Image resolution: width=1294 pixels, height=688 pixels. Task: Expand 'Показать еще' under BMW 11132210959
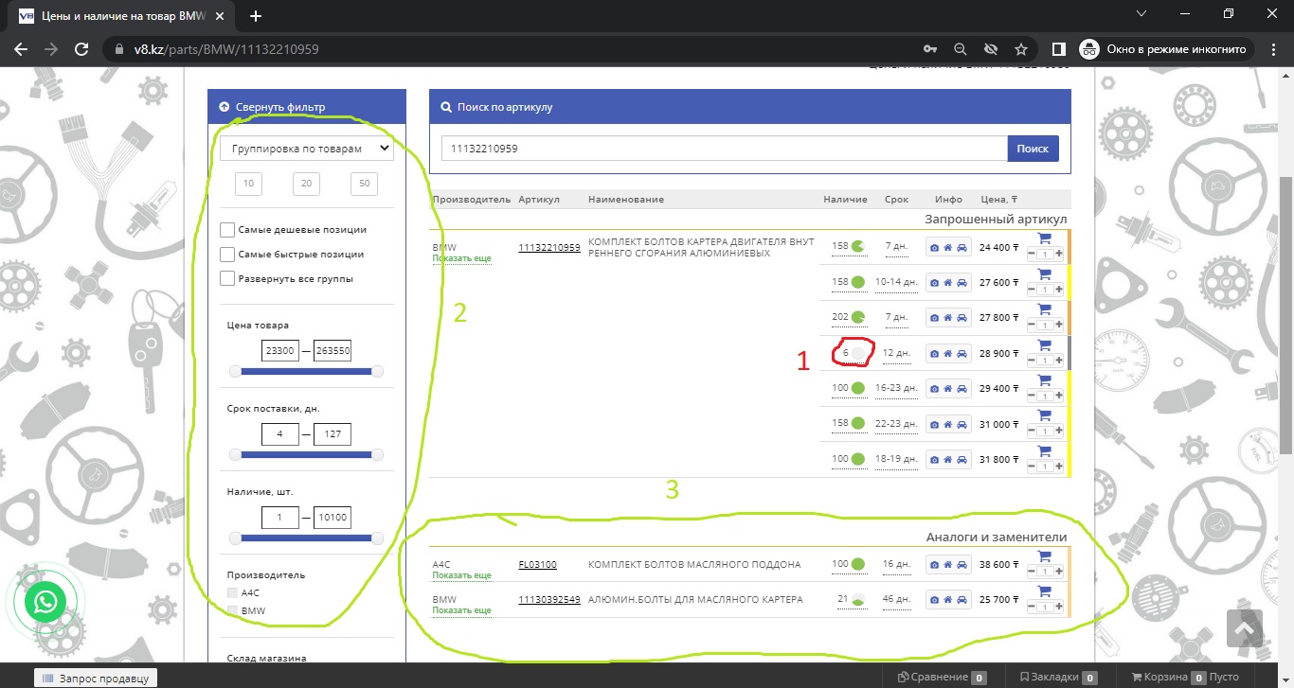[462, 258]
